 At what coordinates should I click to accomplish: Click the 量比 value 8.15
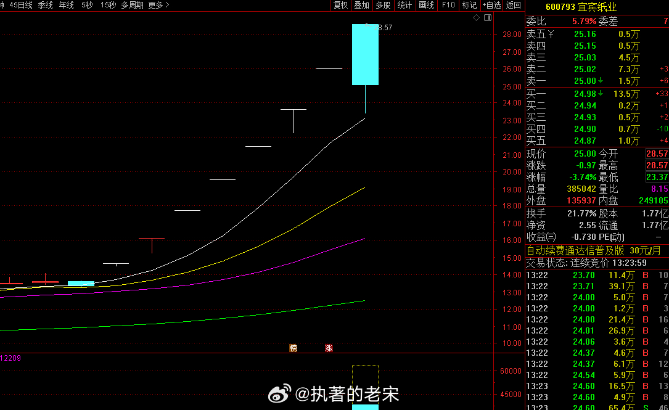tap(660, 189)
